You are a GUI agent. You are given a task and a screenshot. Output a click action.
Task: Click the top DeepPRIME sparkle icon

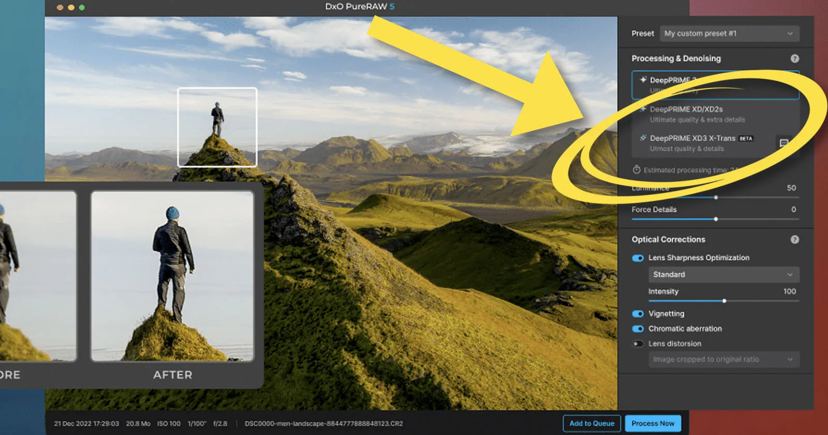point(643,80)
